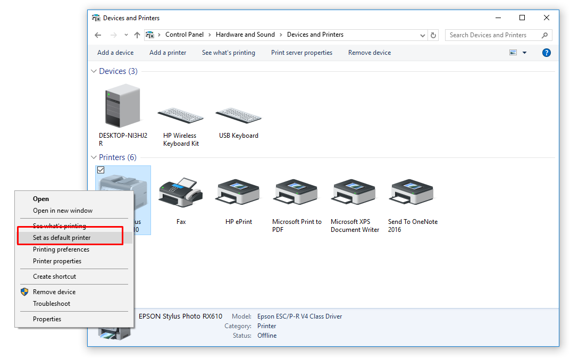Viewport: 570px width, 359px height.
Task: Open the address bar history dropdown
Action: point(422,35)
